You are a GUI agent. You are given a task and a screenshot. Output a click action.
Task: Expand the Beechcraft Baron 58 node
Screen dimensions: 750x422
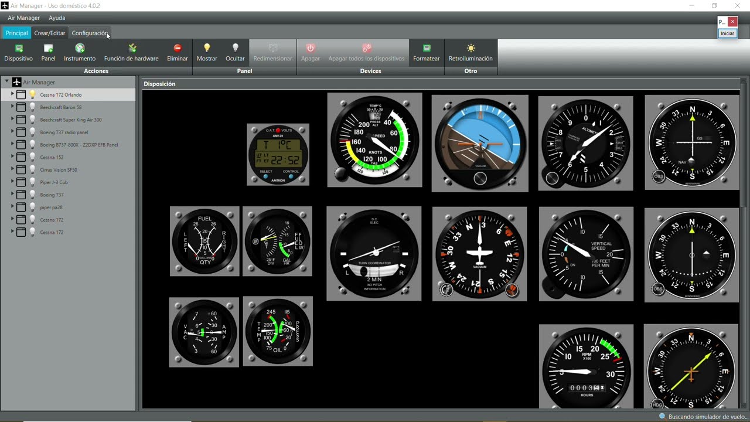pyautogui.click(x=12, y=107)
